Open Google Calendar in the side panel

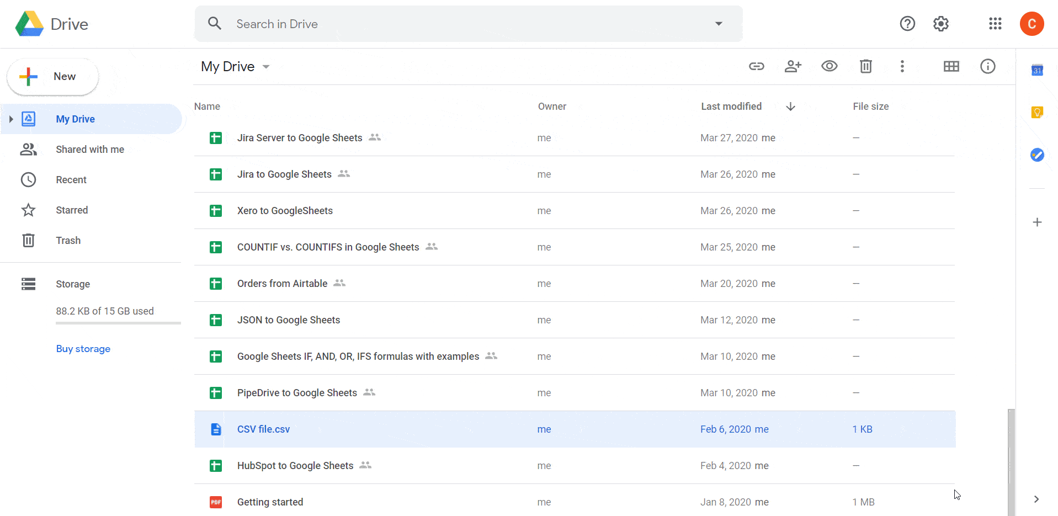coord(1037,71)
